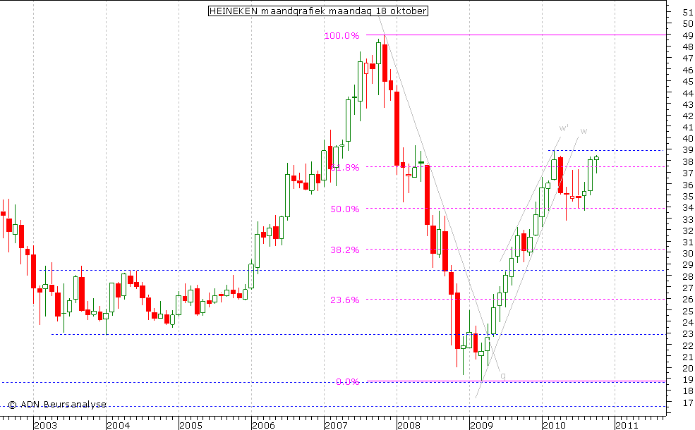The height and width of the screenshot is (430, 695).
Task: Click price 32 on the right axis
Action: [688, 231]
